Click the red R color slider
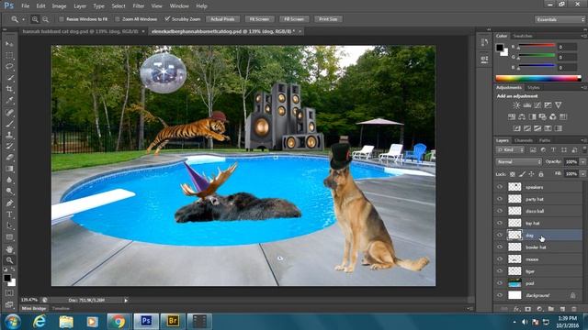Screen dimensions: 588x330 pos(537,46)
